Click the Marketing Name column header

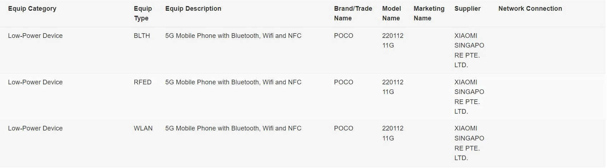(429, 13)
